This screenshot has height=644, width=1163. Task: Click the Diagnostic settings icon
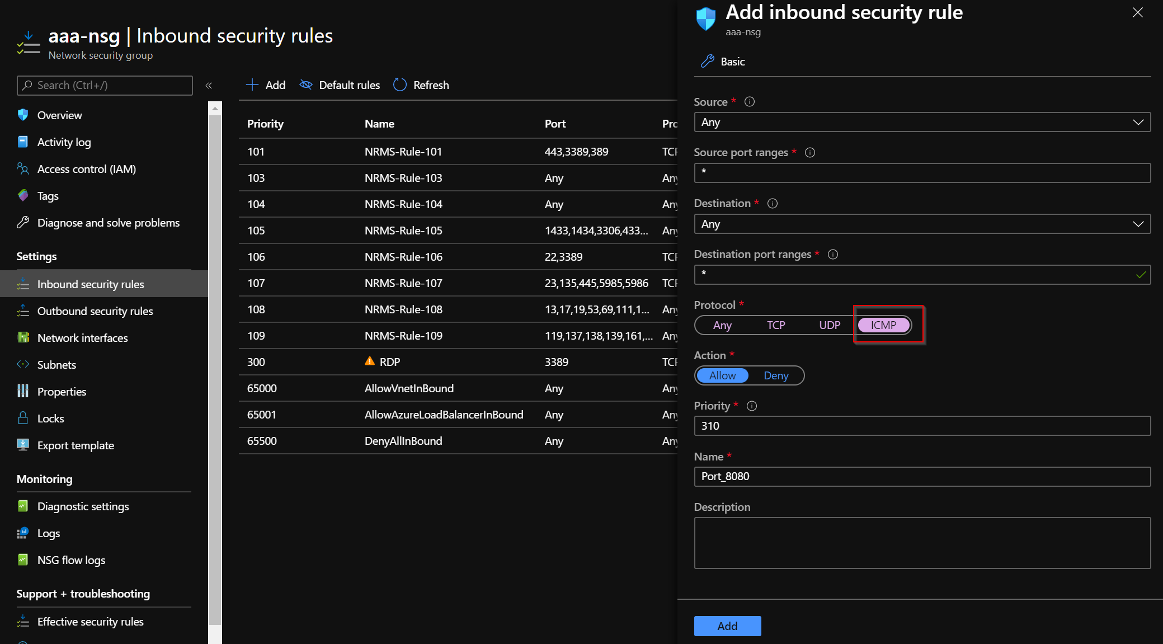click(x=23, y=506)
